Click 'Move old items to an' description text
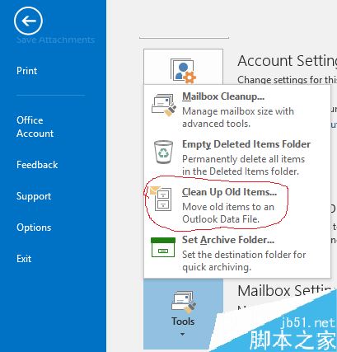Image resolution: width=337 pixels, height=352 pixels. pos(228,207)
